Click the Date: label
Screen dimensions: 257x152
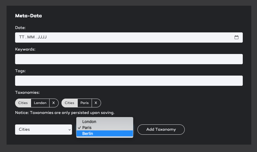pos(20,28)
